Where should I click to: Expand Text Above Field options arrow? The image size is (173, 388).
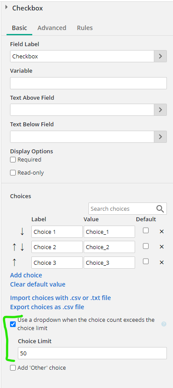point(160,110)
